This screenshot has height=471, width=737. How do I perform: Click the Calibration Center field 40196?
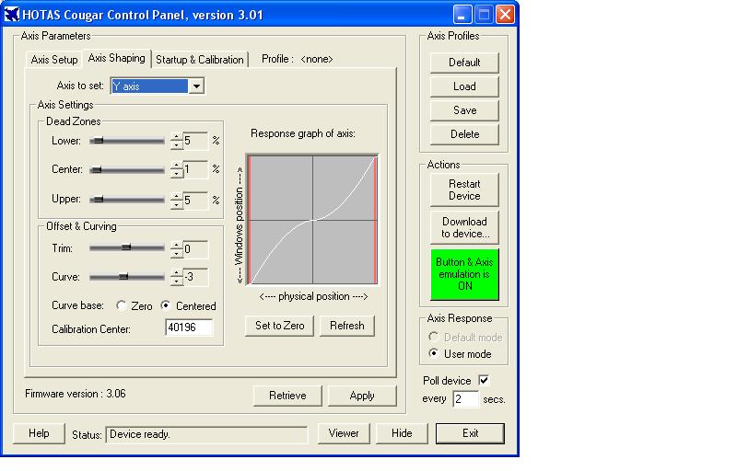pos(189,327)
